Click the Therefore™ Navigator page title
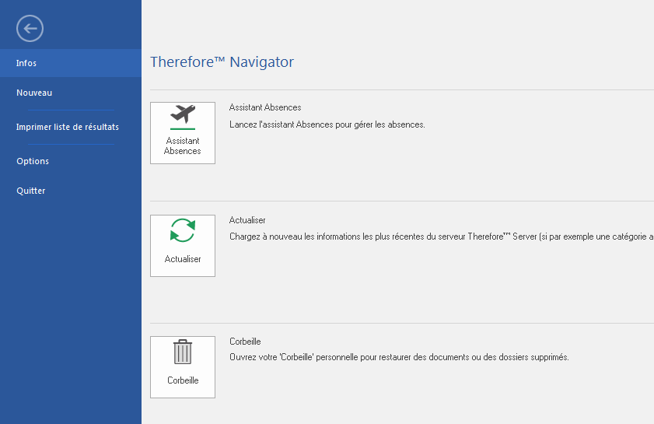This screenshot has width=654, height=424. click(x=222, y=62)
